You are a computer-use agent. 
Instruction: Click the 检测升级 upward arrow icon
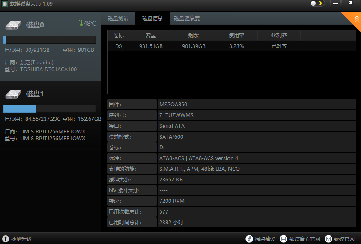[x=6, y=239]
